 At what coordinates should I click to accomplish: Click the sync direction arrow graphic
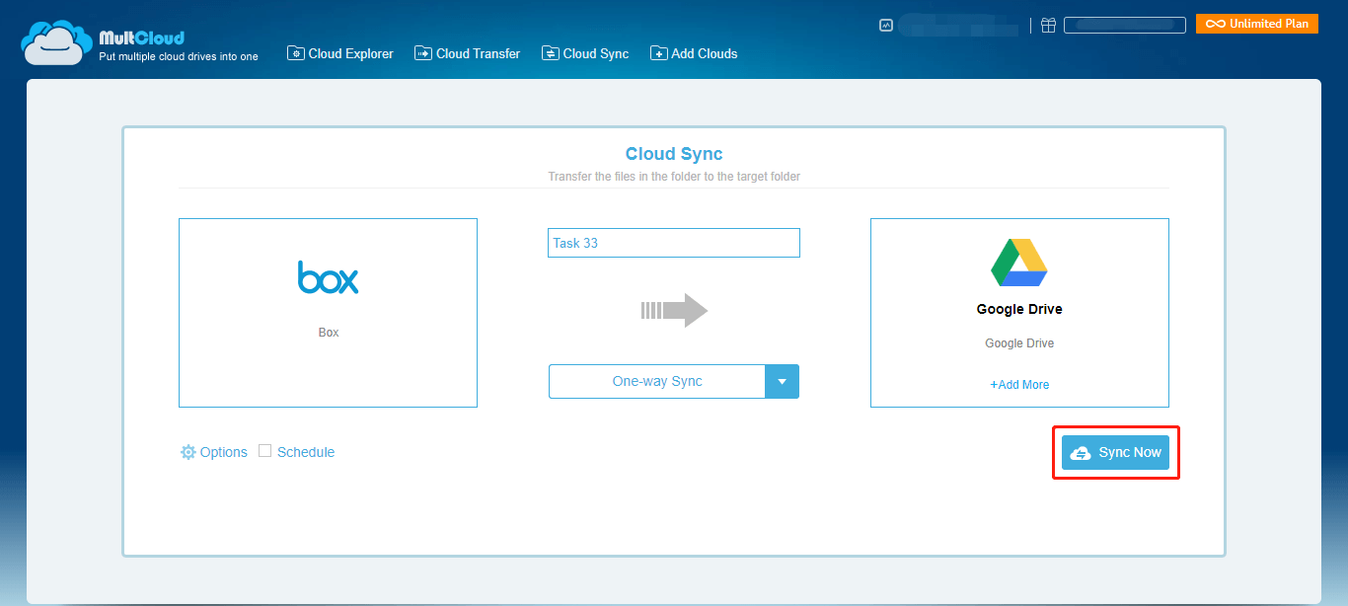click(674, 310)
